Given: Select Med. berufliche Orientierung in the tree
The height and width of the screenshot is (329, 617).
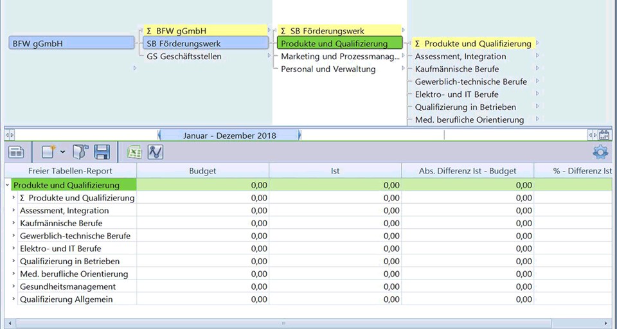Looking at the screenshot, I should click(469, 120).
